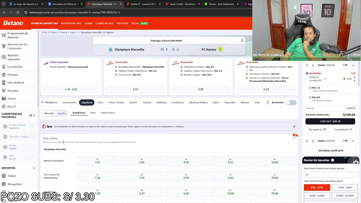
Task: Reload the browser page
Action: (x=17, y=12)
